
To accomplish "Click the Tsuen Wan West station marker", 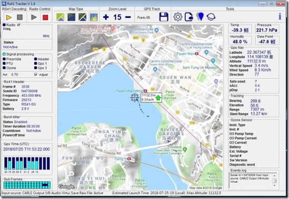I will coord(145,91).
